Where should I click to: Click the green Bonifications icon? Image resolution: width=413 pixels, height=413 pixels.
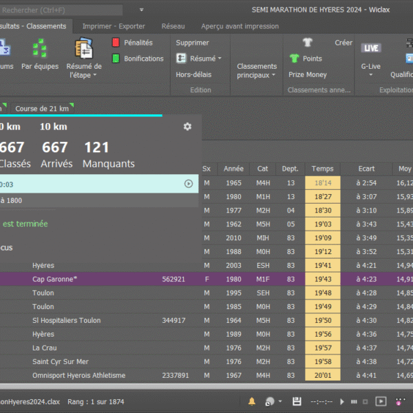(116, 59)
